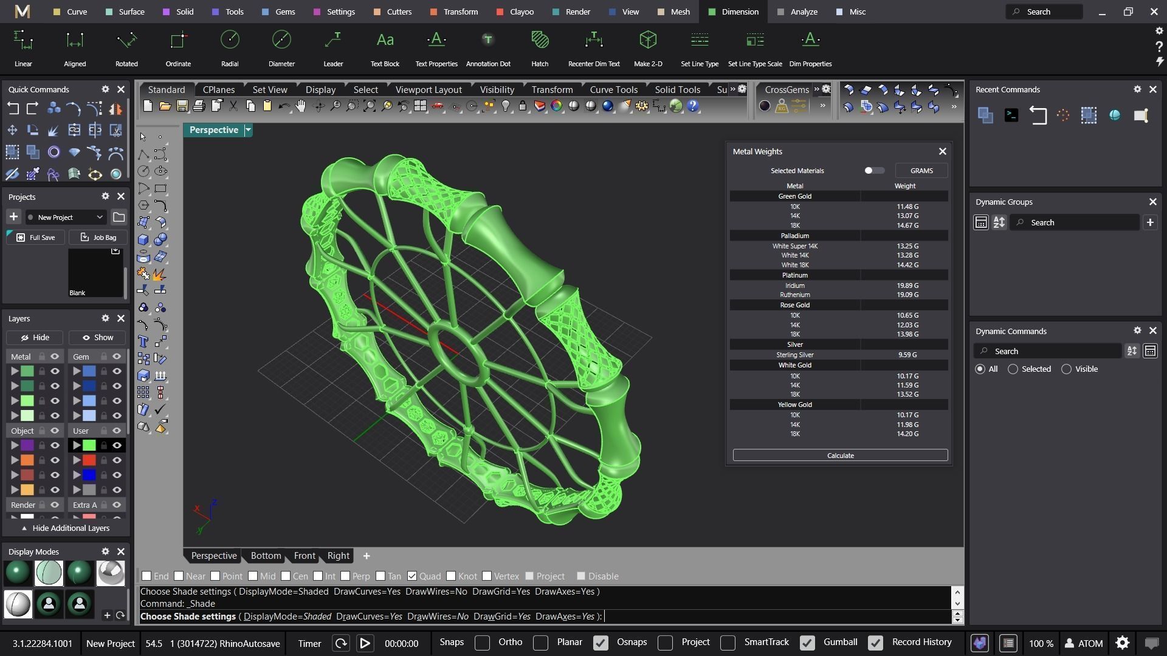The image size is (1167, 656).
Task: Open the Curve Tools toolbar tab
Action: click(613, 89)
